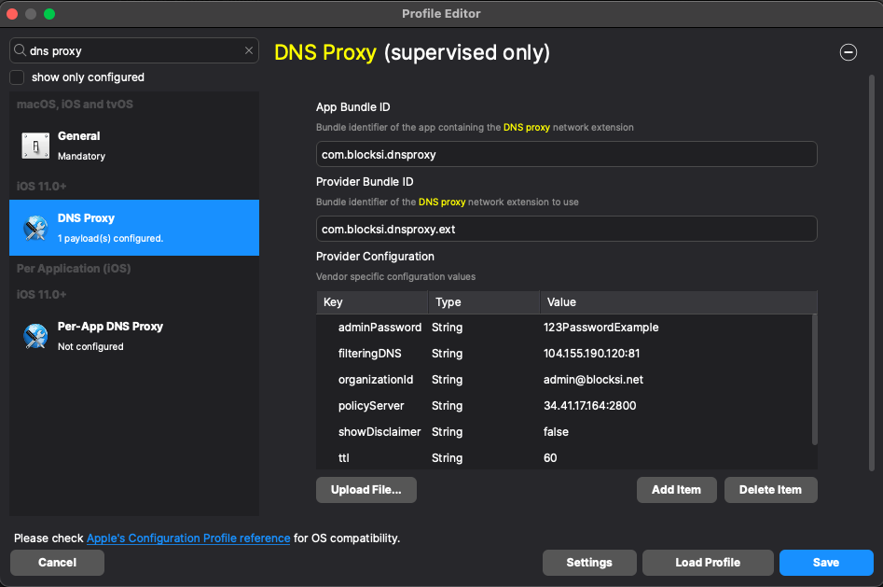This screenshot has width=883, height=587.
Task: Click the provider configuration table scrollbar
Action: tap(814, 380)
